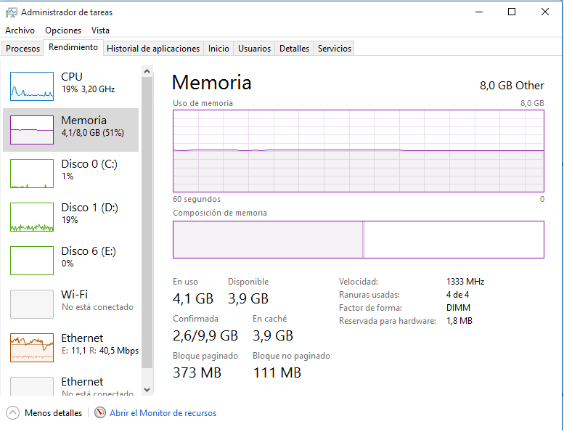Click the memory composition bar
The width and height of the screenshot is (564, 432).
(x=358, y=240)
